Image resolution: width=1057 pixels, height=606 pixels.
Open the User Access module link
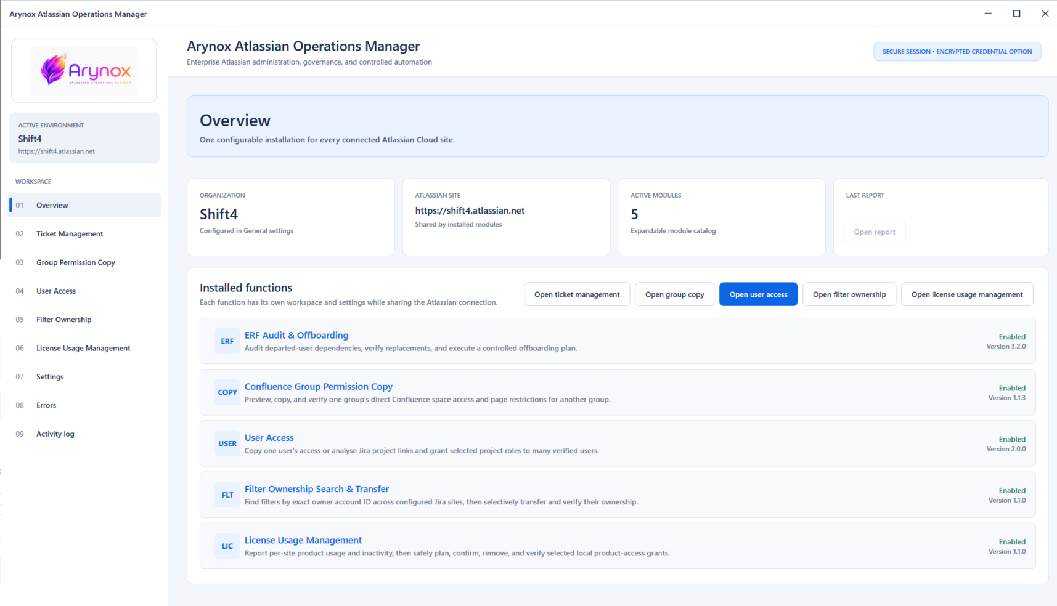[x=269, y=438]
